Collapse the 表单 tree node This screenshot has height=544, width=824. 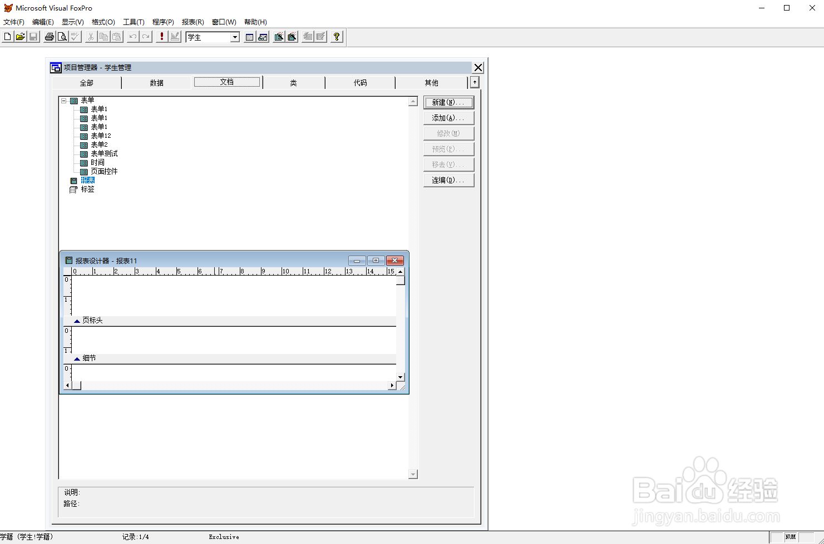[x=64, y=101]
